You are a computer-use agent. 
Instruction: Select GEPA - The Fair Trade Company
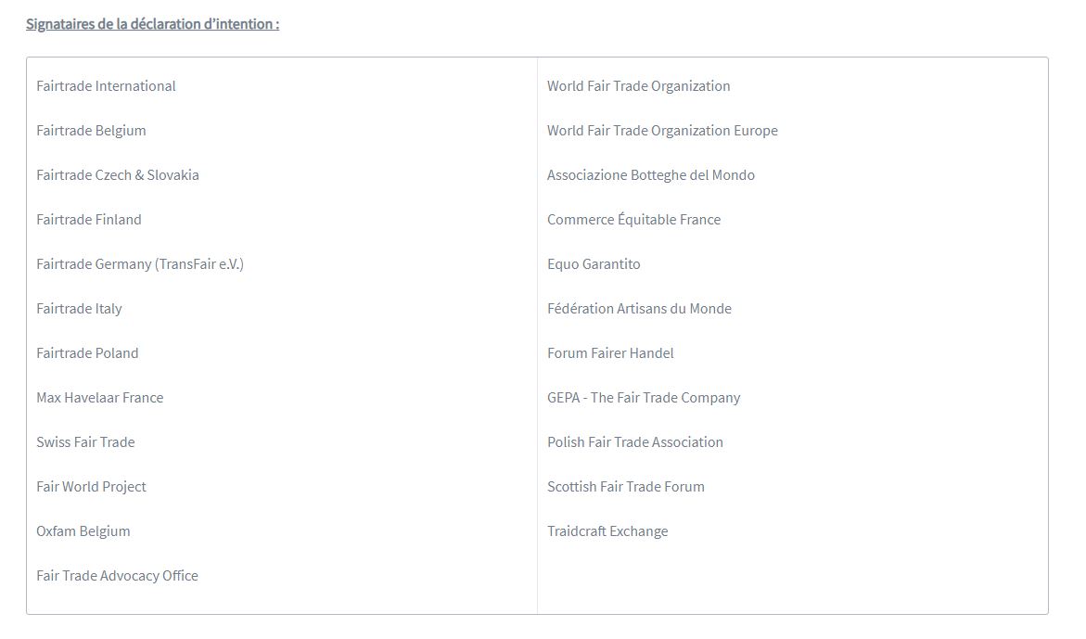[x=645, y=398]
